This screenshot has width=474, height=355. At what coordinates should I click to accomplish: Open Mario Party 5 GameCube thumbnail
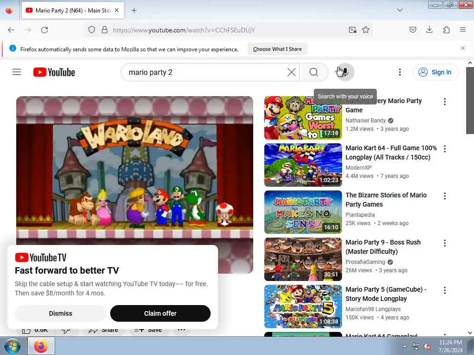[x=303, y=306]
